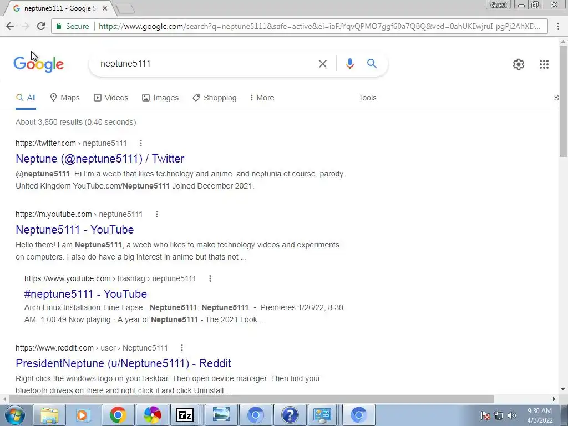The width and height of the screenshot is (568, 426).
Task: Click the vertical scrollbar thumb
Action: tap(564, 101)
